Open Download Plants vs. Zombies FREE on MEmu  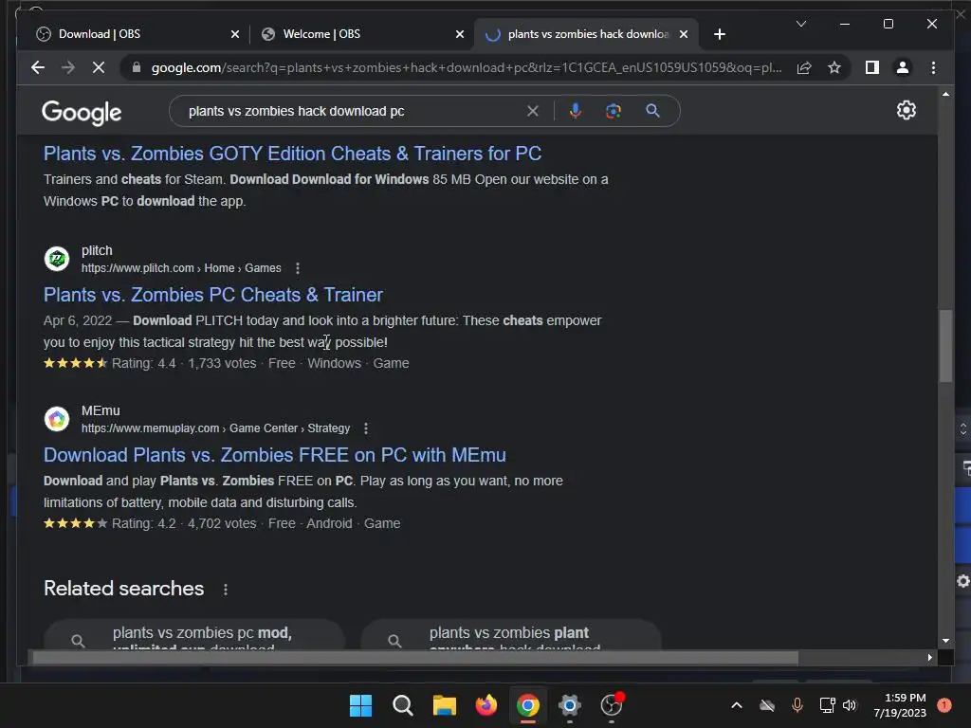[x=274, y=455]
